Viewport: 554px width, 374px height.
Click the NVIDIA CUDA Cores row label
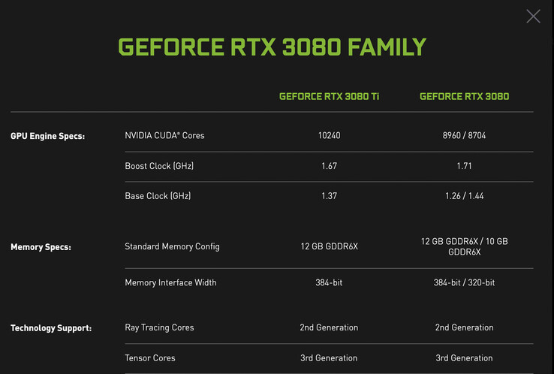164,136
